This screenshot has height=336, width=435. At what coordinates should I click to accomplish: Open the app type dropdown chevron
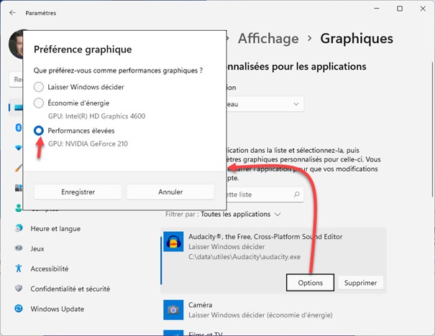296,104
